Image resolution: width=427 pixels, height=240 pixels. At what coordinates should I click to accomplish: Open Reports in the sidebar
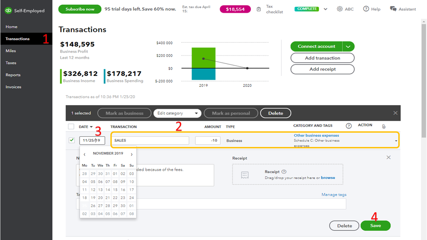[13, 75]
